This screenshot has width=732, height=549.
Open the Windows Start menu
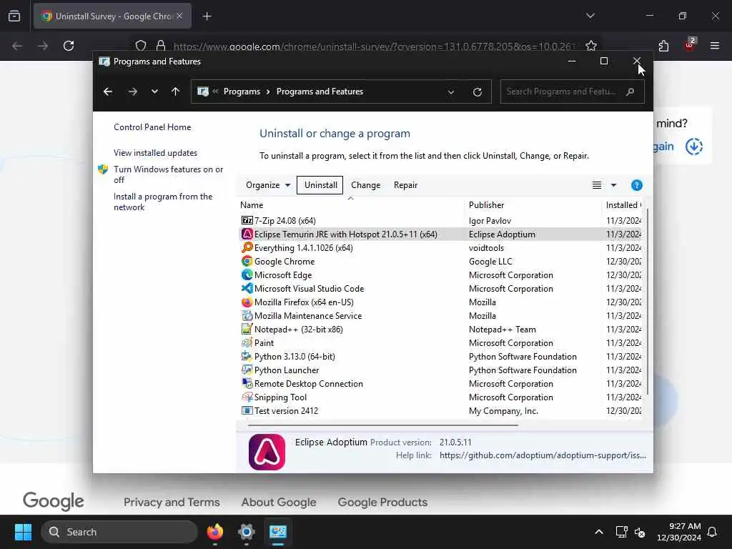(x=23, y=532)
